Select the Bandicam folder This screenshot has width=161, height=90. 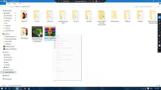tap(24, 16)
